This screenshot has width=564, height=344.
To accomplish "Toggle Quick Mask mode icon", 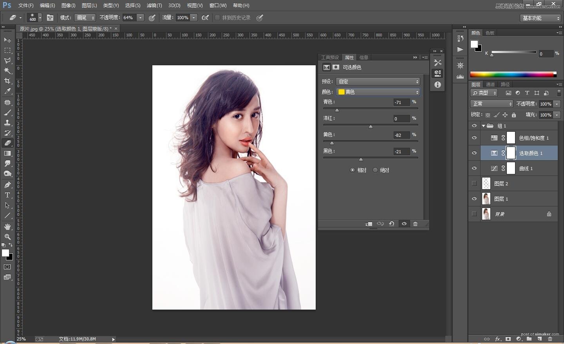I will click(x=7, y=267).
